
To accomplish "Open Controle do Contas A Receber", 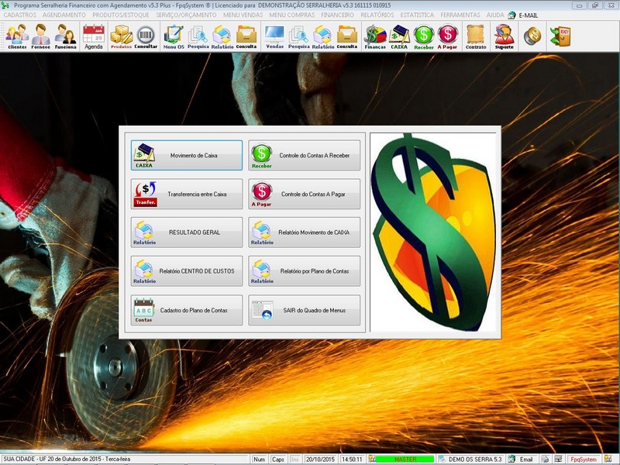I will 305,155.
